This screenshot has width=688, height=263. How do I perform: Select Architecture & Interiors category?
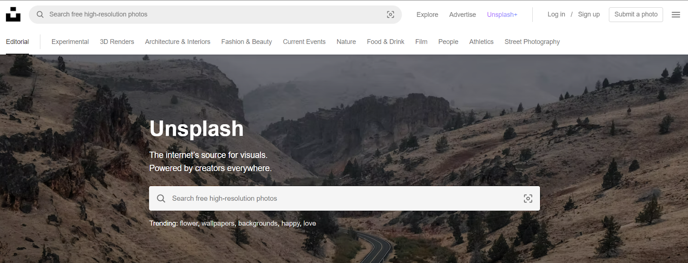(x=178, y=42)
